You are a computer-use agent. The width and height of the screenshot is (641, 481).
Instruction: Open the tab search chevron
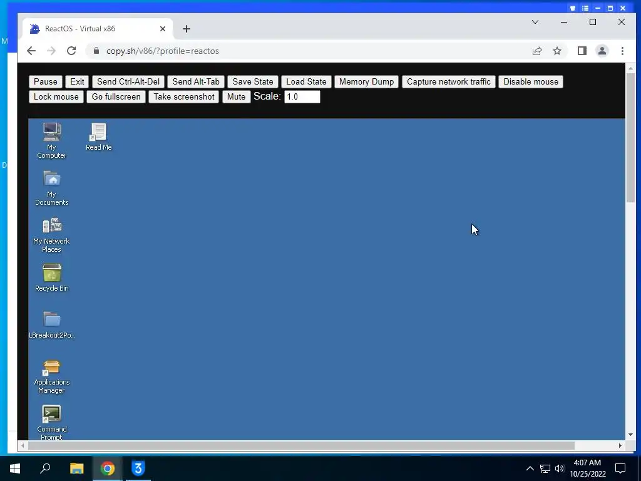535,22
